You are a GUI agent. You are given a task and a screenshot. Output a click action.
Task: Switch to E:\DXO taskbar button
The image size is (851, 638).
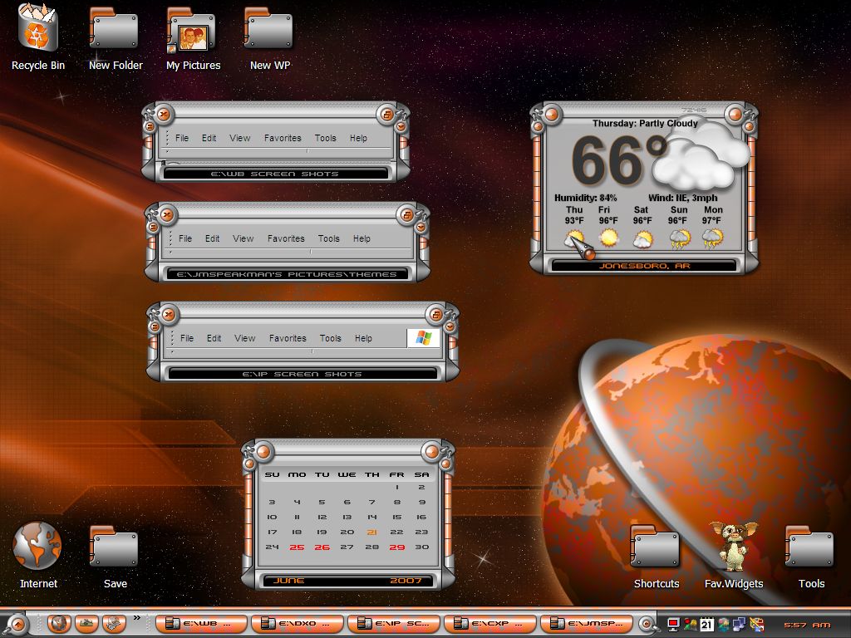click(x=297, y=624)
